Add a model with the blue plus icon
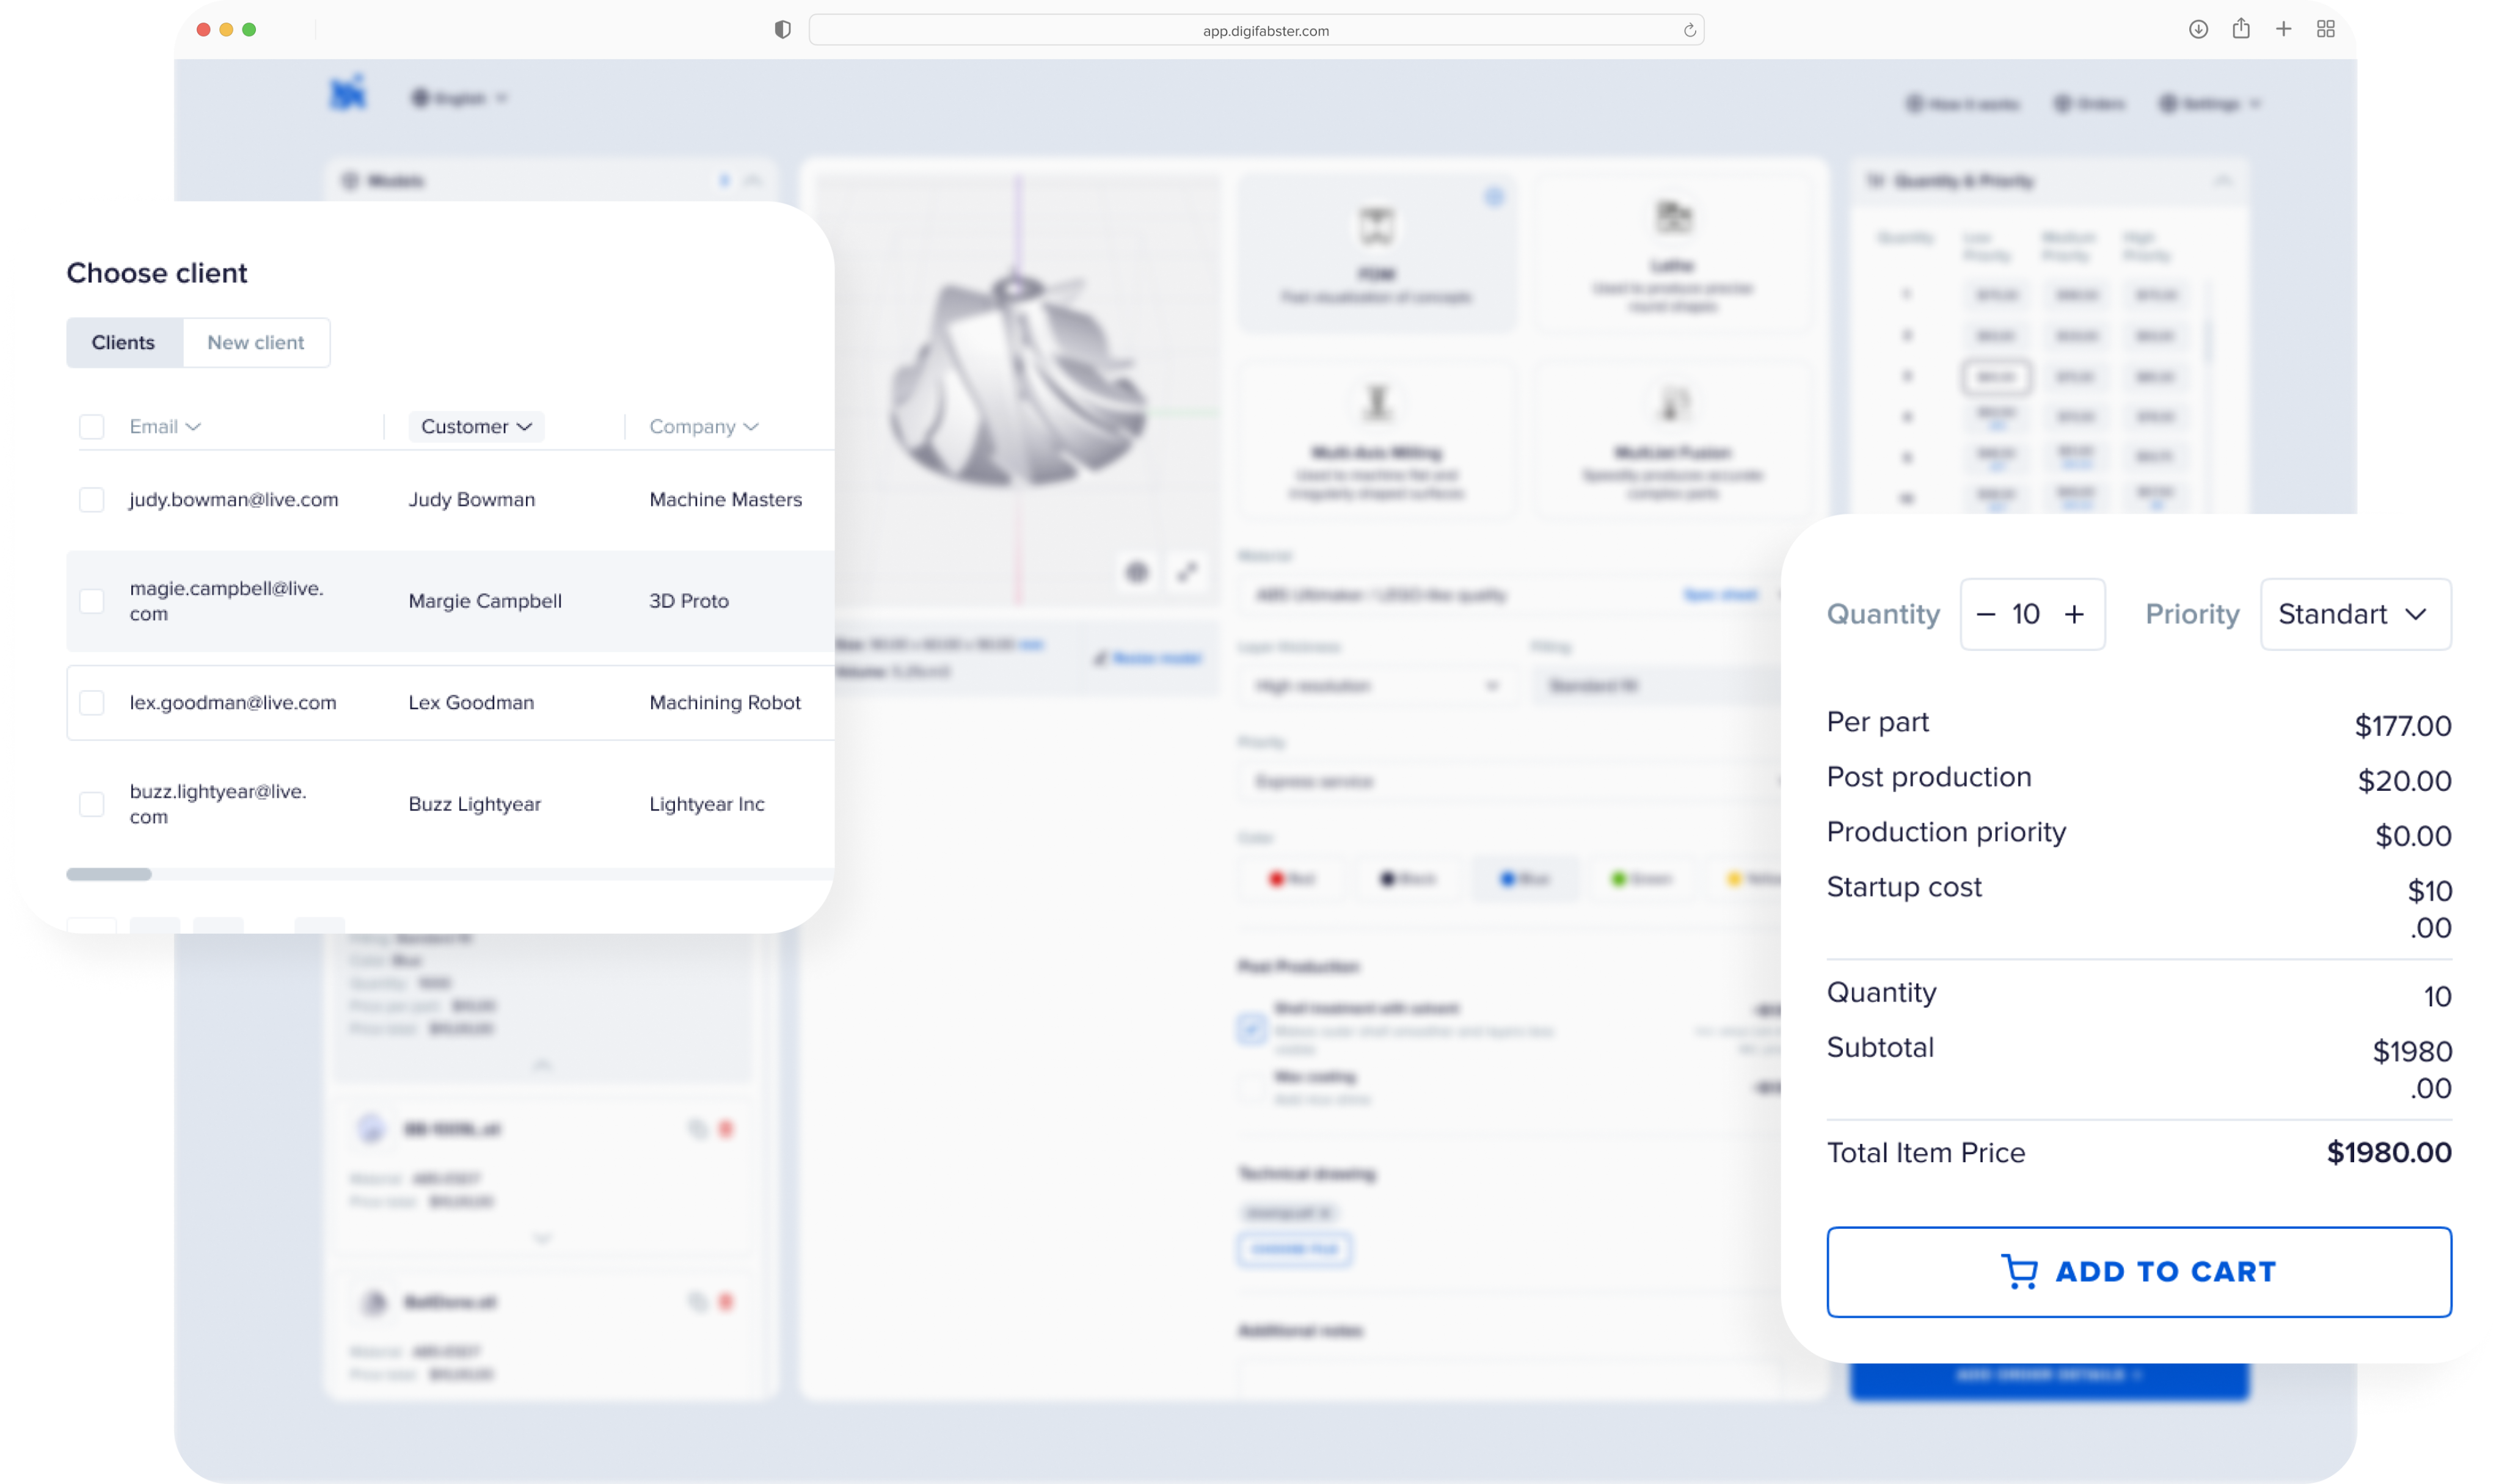Image resolution: width=2502 pixels, height=1484 pixels. tap(724, 181)
